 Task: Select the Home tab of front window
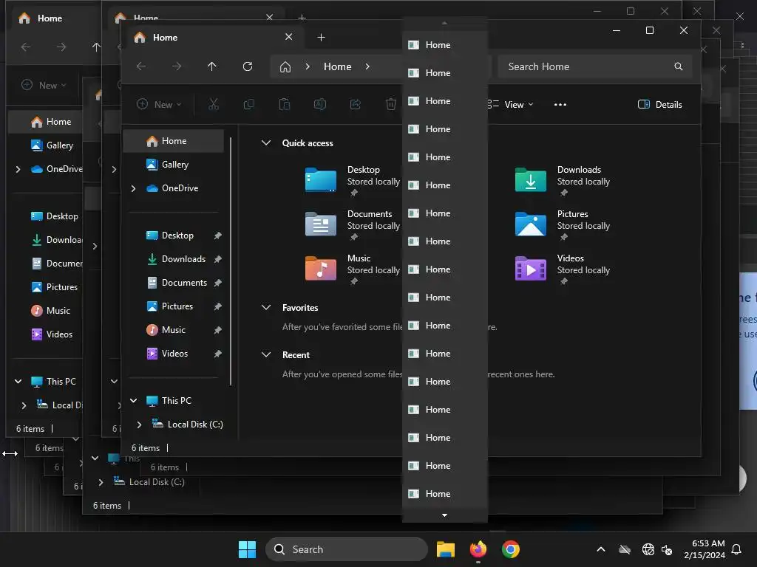(215, 37)
